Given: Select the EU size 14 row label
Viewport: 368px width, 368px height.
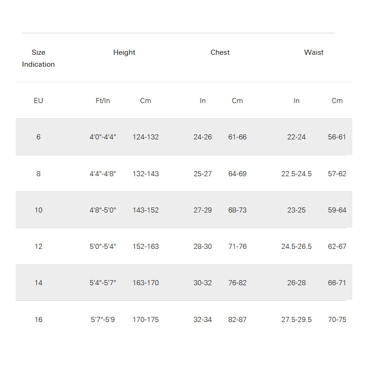Looking at the screenshot, I should tap(38, 283).
